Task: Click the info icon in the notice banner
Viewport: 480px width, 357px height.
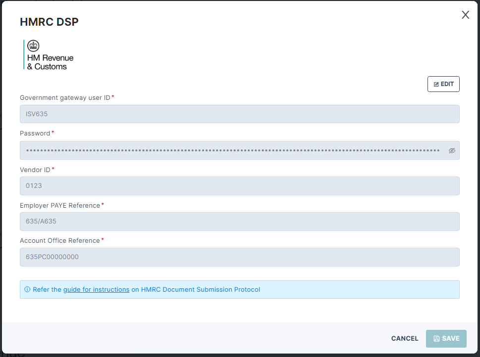Action: [27, 289]
